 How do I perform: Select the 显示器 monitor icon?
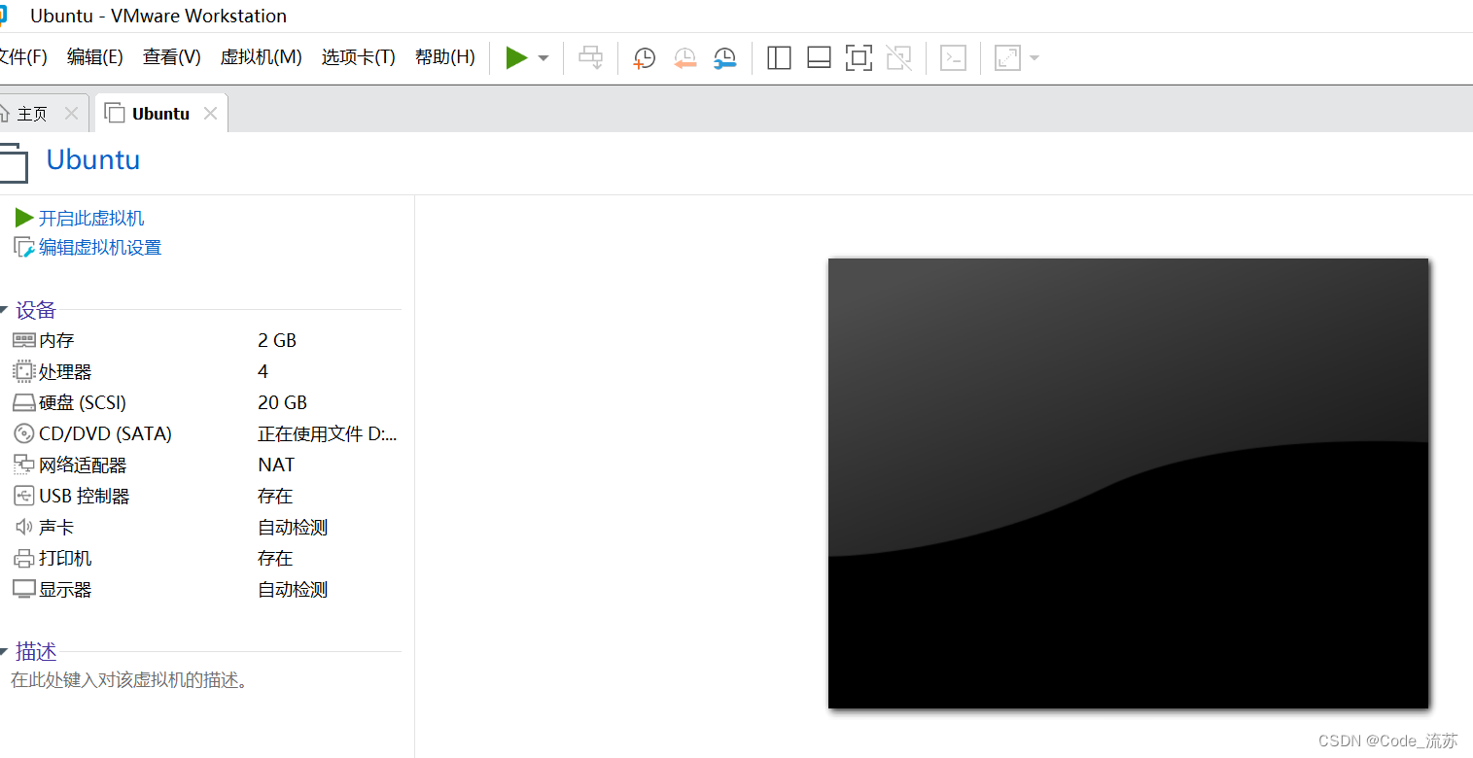(23, 589)
